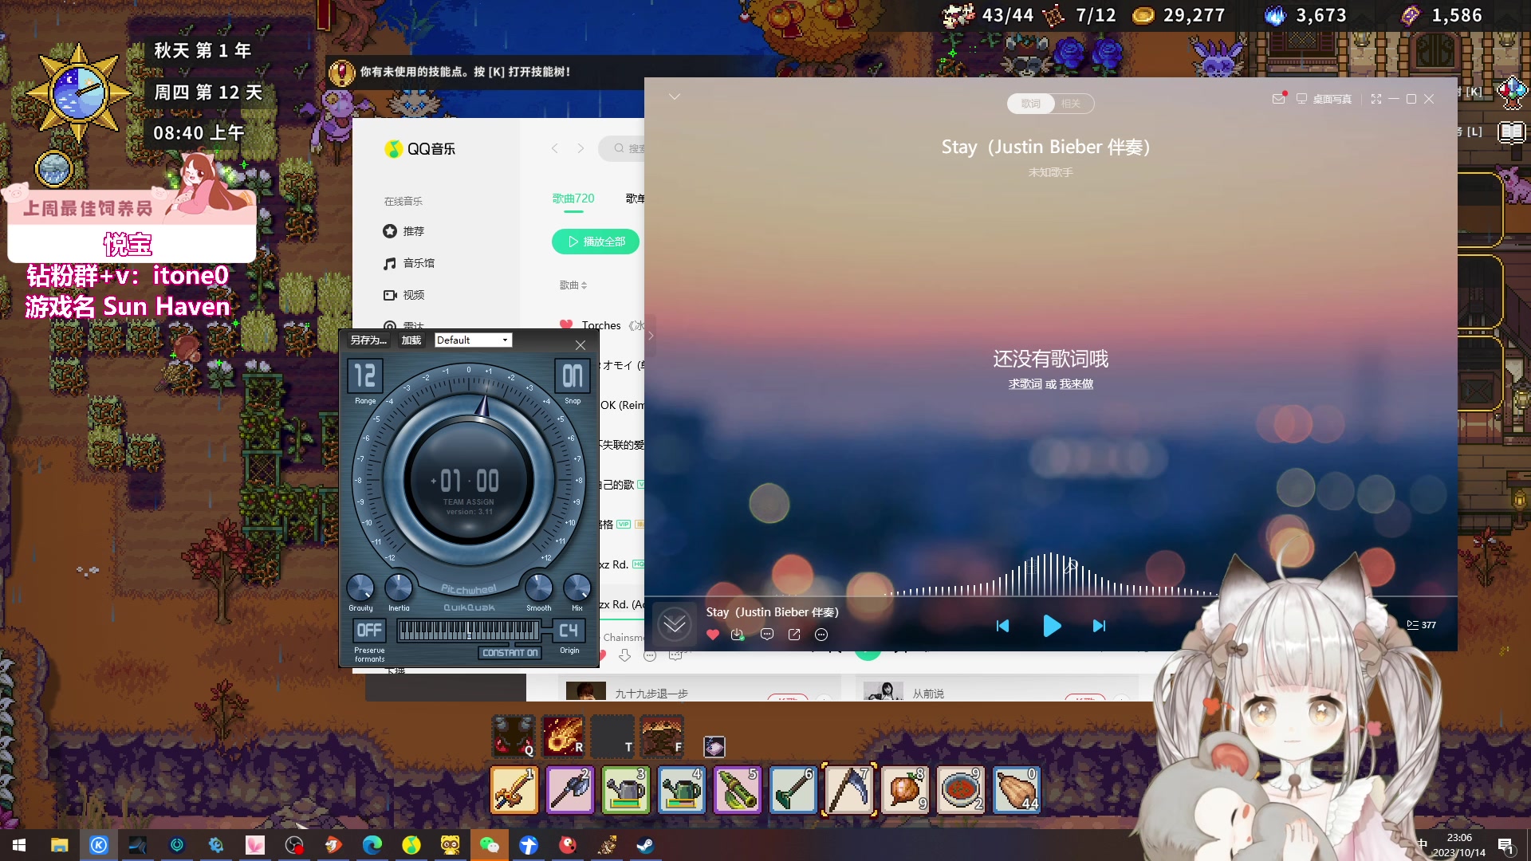This screenshot has height=861, width=1531.
Task: Open the Default preset dropdown in Pitchwheel
Action: (474, 340)
